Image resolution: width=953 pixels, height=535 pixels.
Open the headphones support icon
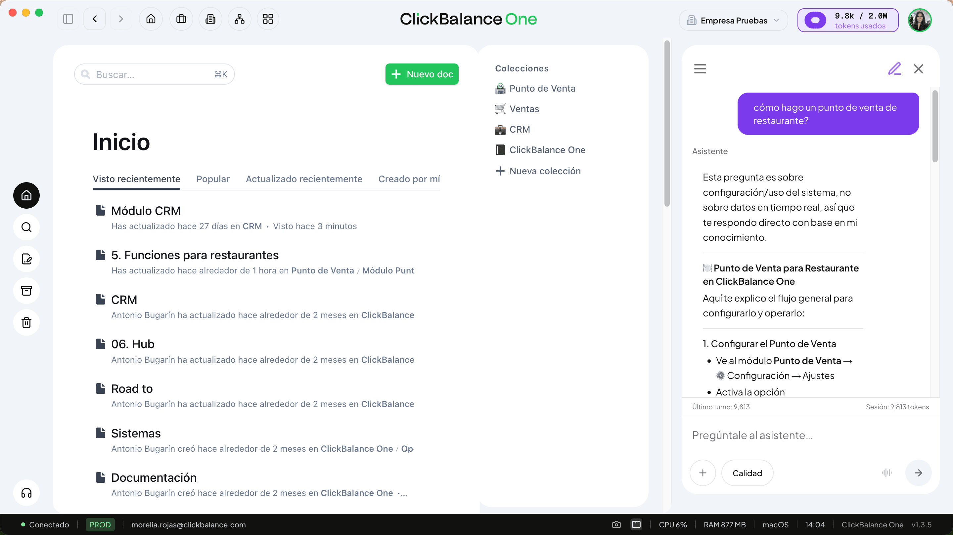[x=26, y=493]
